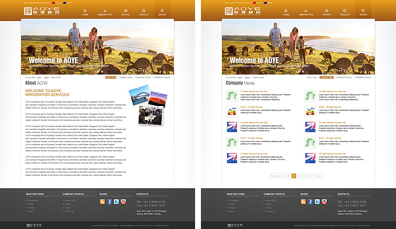Open the Facebook share icon in right footer
This screenshot has height=229, width=396.
click(x=310, y=202)
